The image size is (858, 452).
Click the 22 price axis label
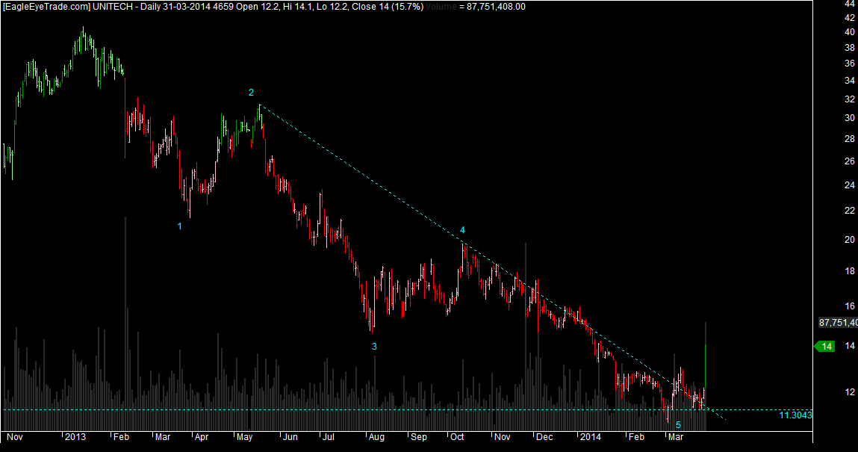(x=850, y=211)
